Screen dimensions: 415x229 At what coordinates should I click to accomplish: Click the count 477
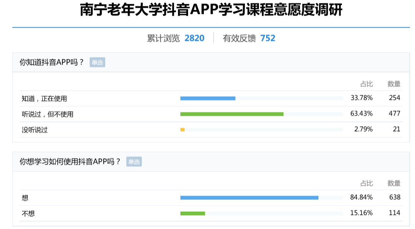394,114
